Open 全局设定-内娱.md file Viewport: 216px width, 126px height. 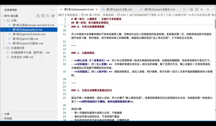(x=22, y=57)
